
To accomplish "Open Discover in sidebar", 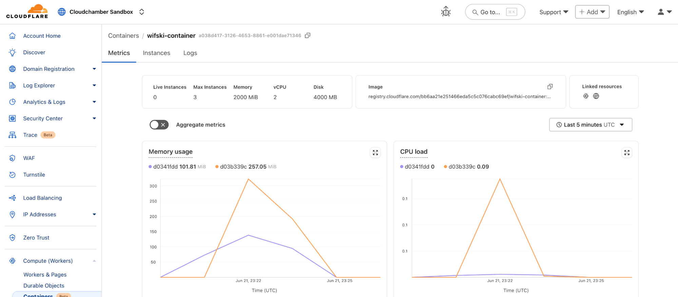I will pos(34,52).
